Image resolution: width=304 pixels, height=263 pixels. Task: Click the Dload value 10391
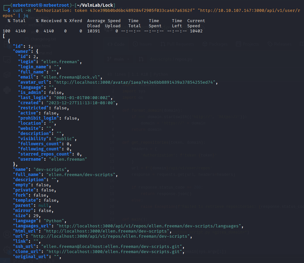pyautogui.click(x=94, y=31)
